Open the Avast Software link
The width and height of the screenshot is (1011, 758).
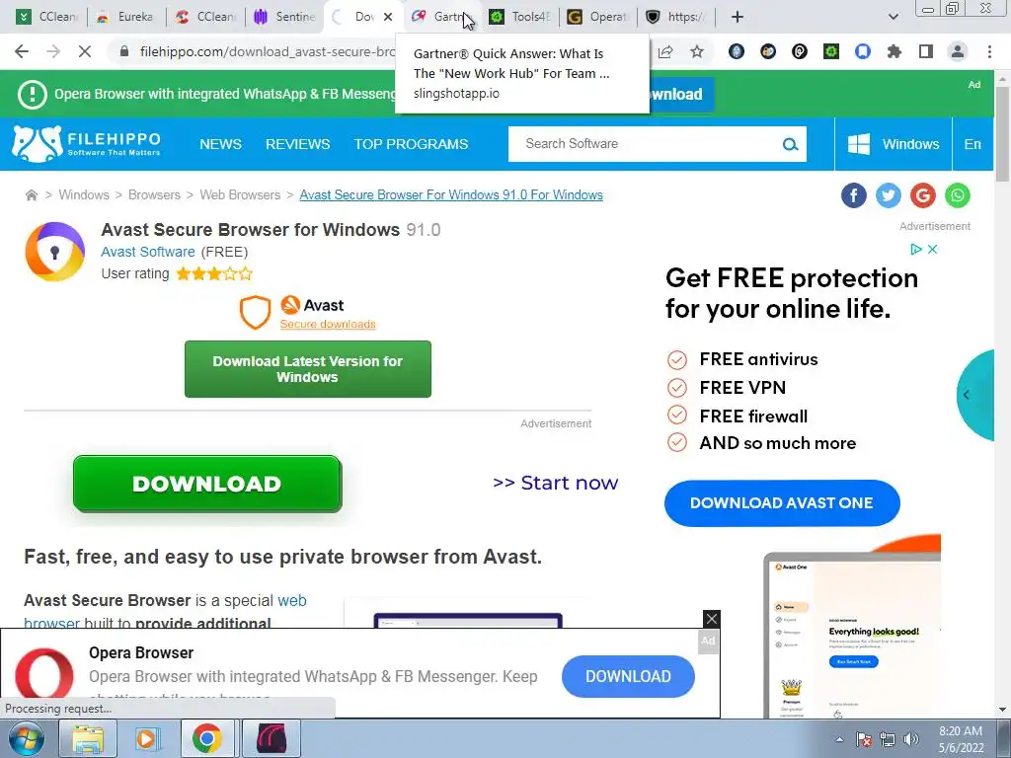click(148, 252)
